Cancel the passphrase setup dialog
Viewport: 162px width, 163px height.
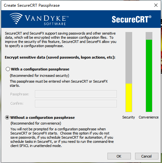pyautogui.click(x=147, y=156)
